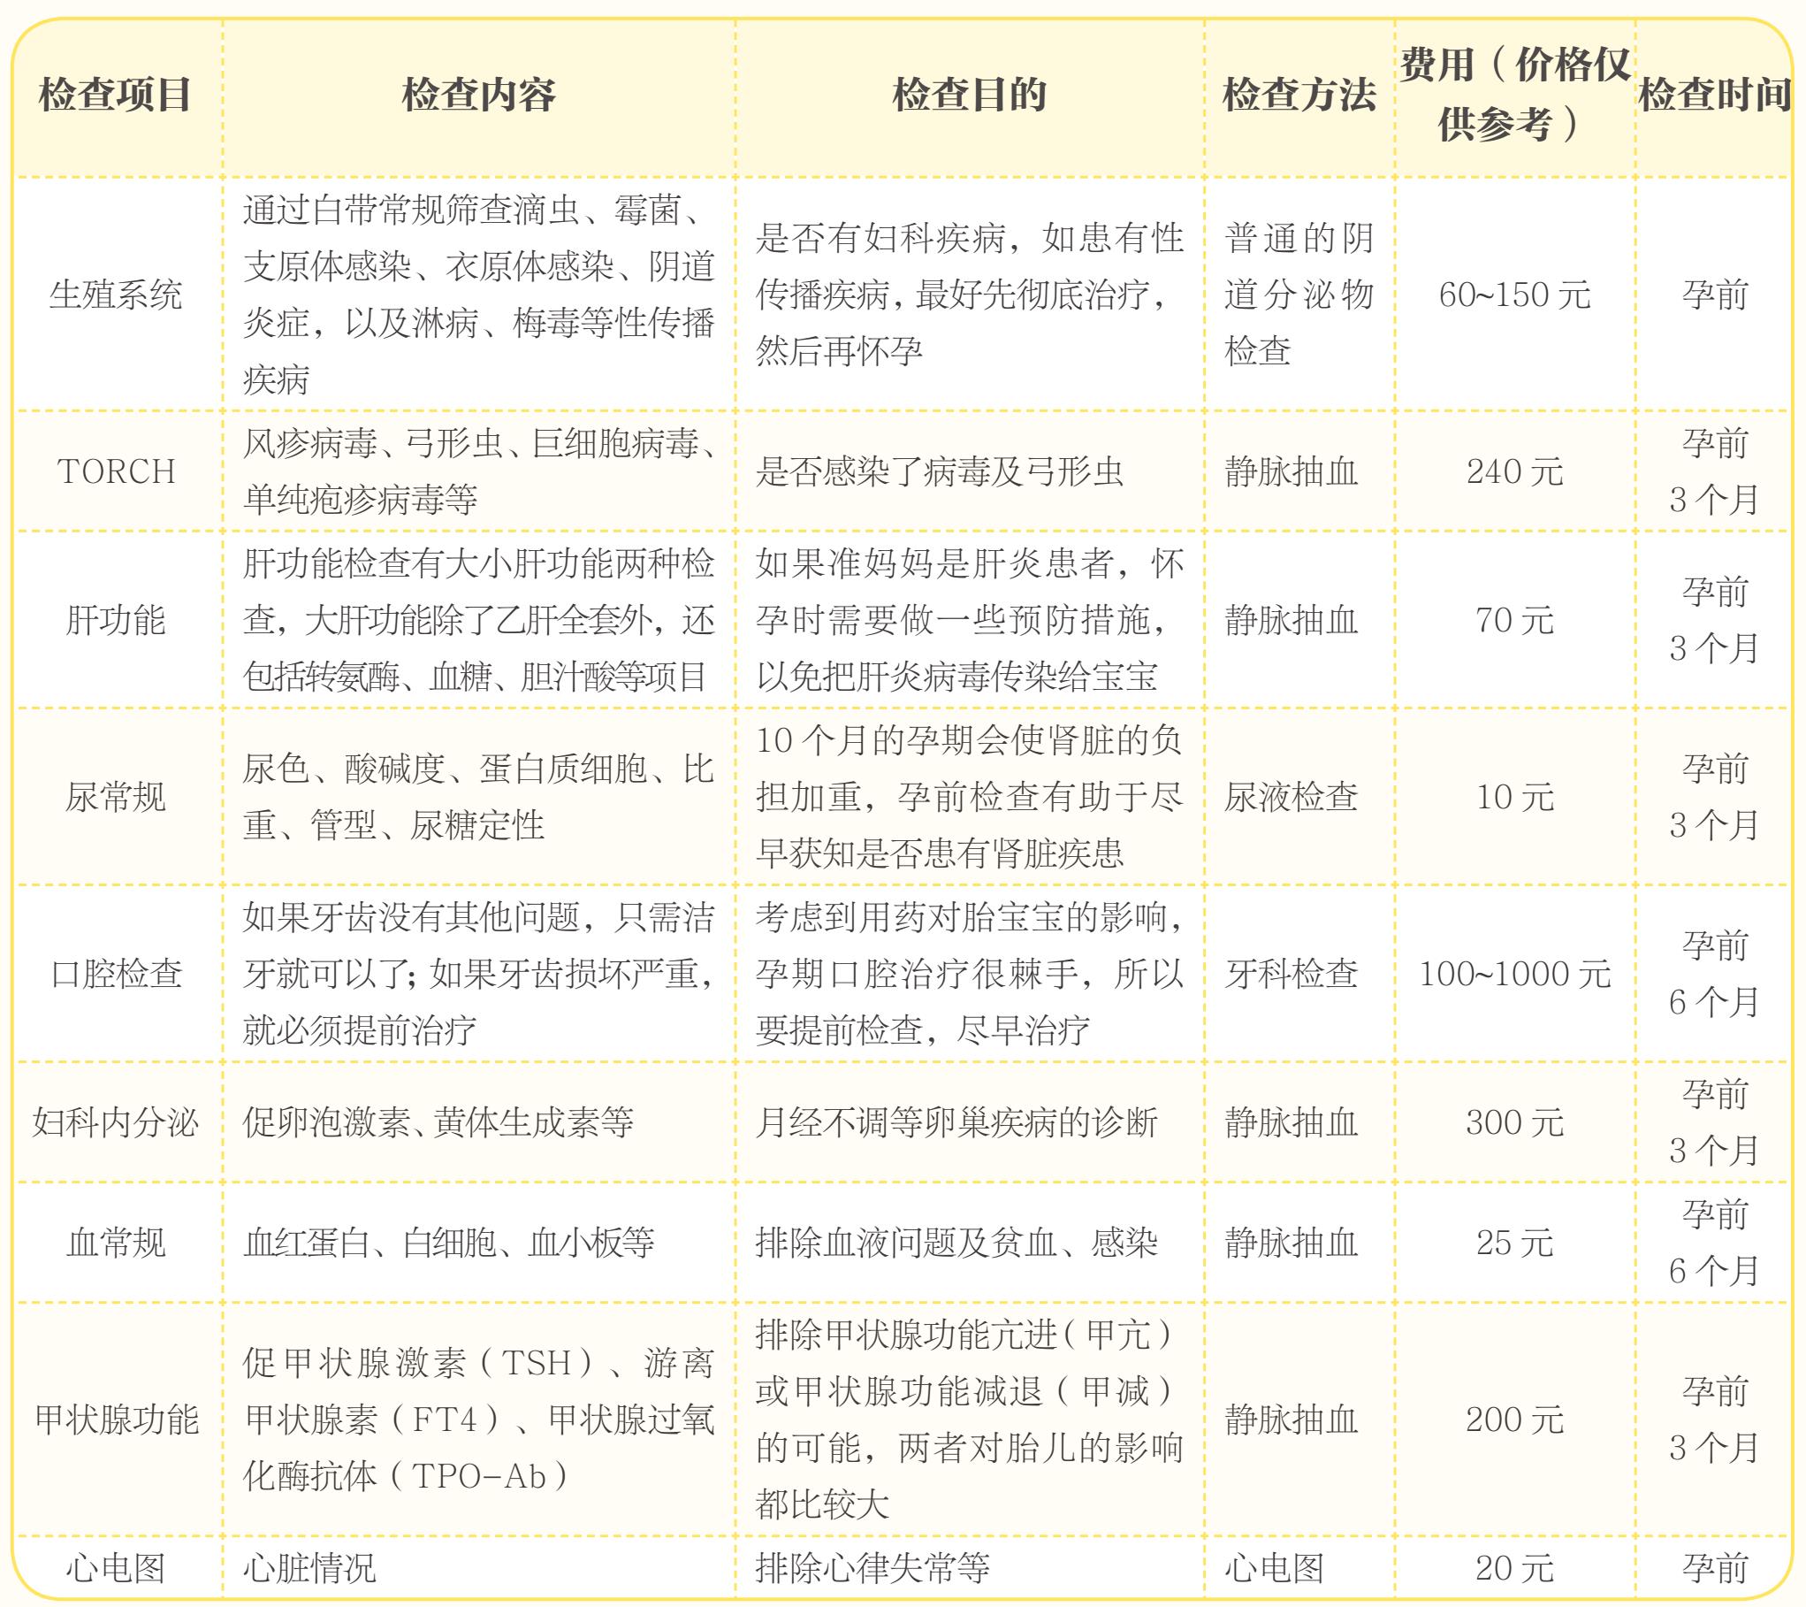Click 排除血液问题及贫血、感染 cell
The height and width of the screenshot is (1607, 1806).
pos(956,1243)
